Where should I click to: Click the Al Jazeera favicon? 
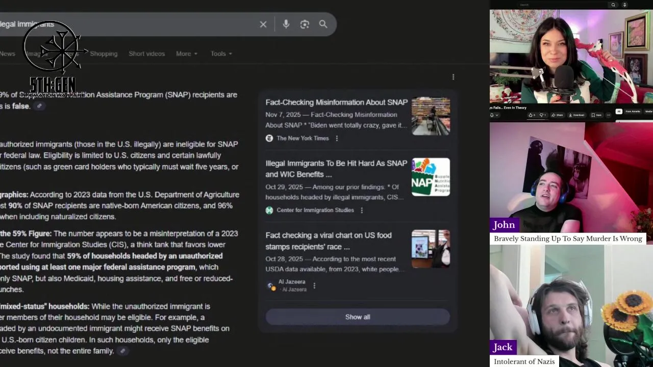click(271, 286)
